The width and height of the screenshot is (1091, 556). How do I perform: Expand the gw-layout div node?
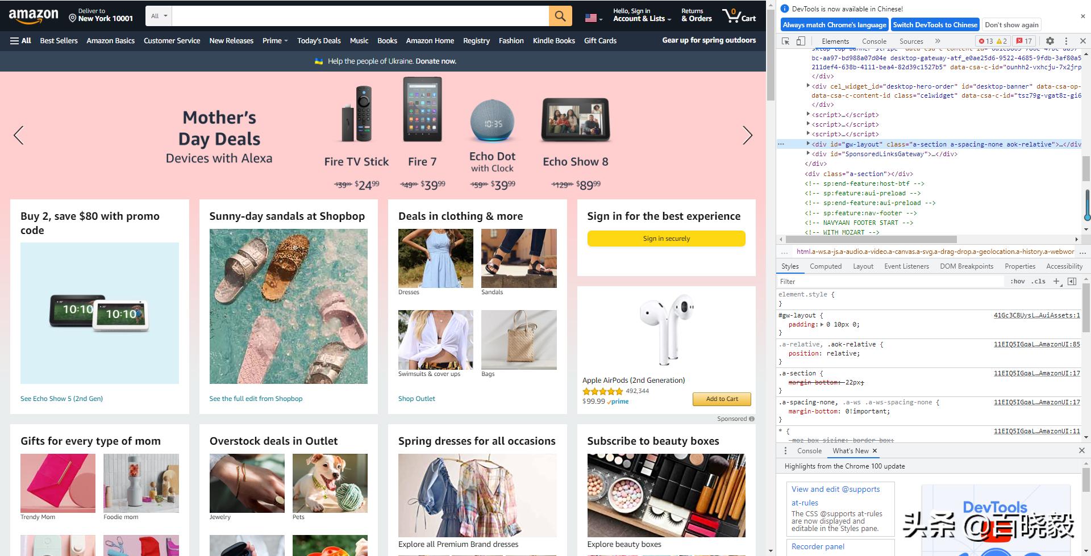coord(808,144)
